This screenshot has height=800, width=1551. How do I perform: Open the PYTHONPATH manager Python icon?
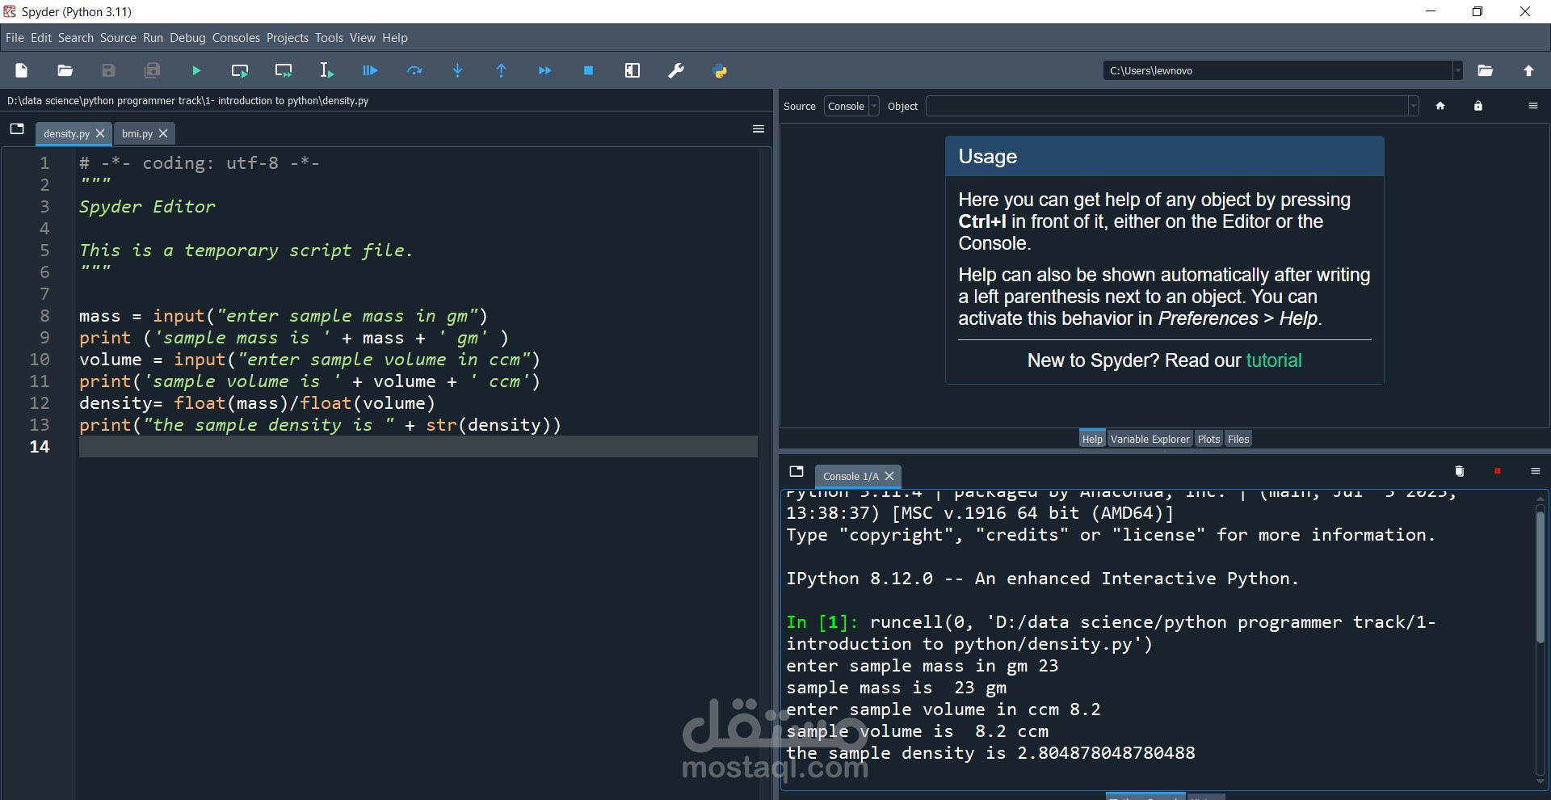[720, 71]
